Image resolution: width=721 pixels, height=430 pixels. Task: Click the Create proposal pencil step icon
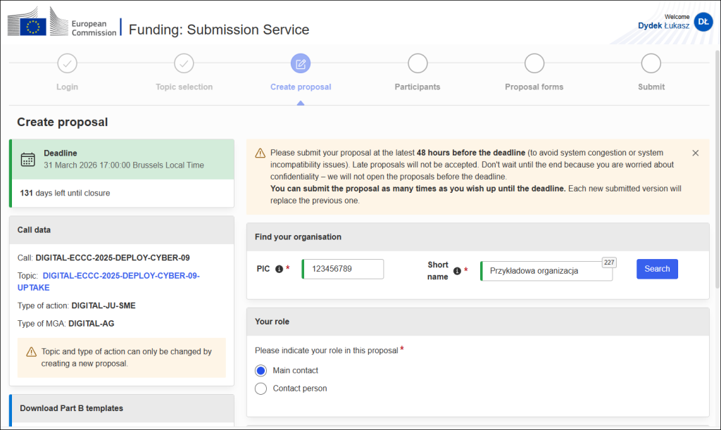click(x=301, y=64)
